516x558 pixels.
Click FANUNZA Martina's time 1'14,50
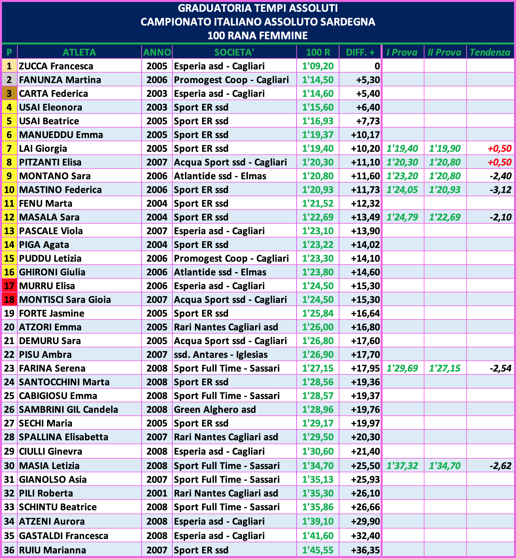click(318, 80)
